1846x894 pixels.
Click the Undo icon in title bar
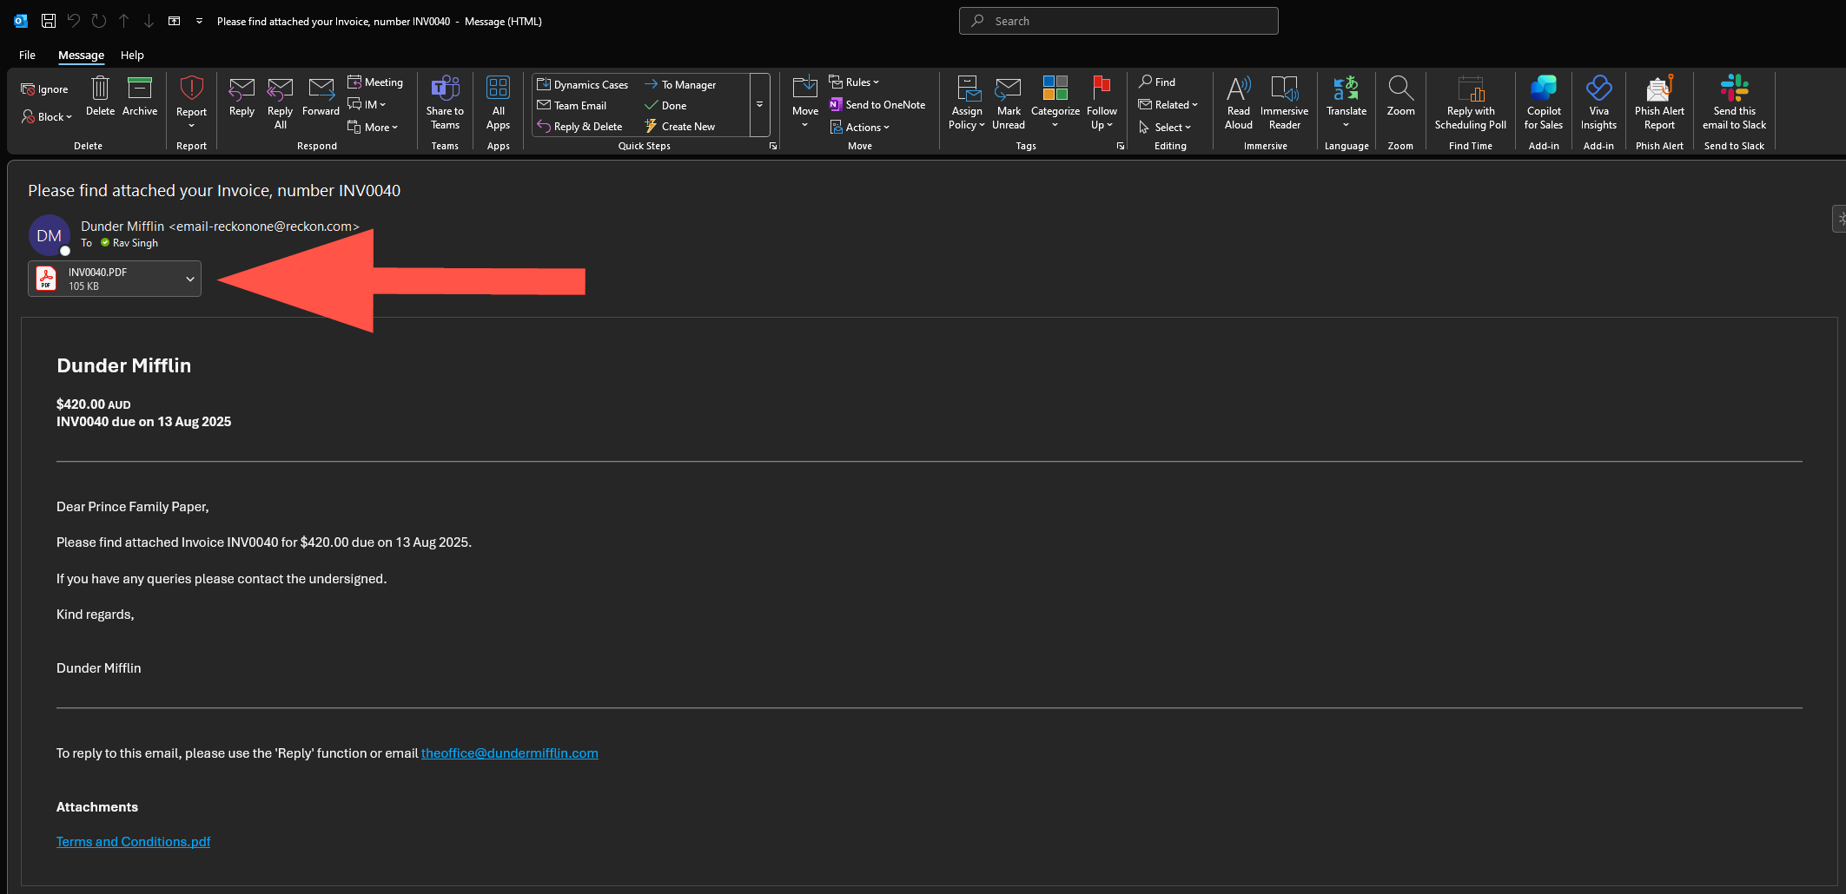tap(74, 21)
